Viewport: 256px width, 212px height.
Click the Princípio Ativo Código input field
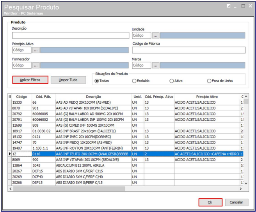[22, 50]
